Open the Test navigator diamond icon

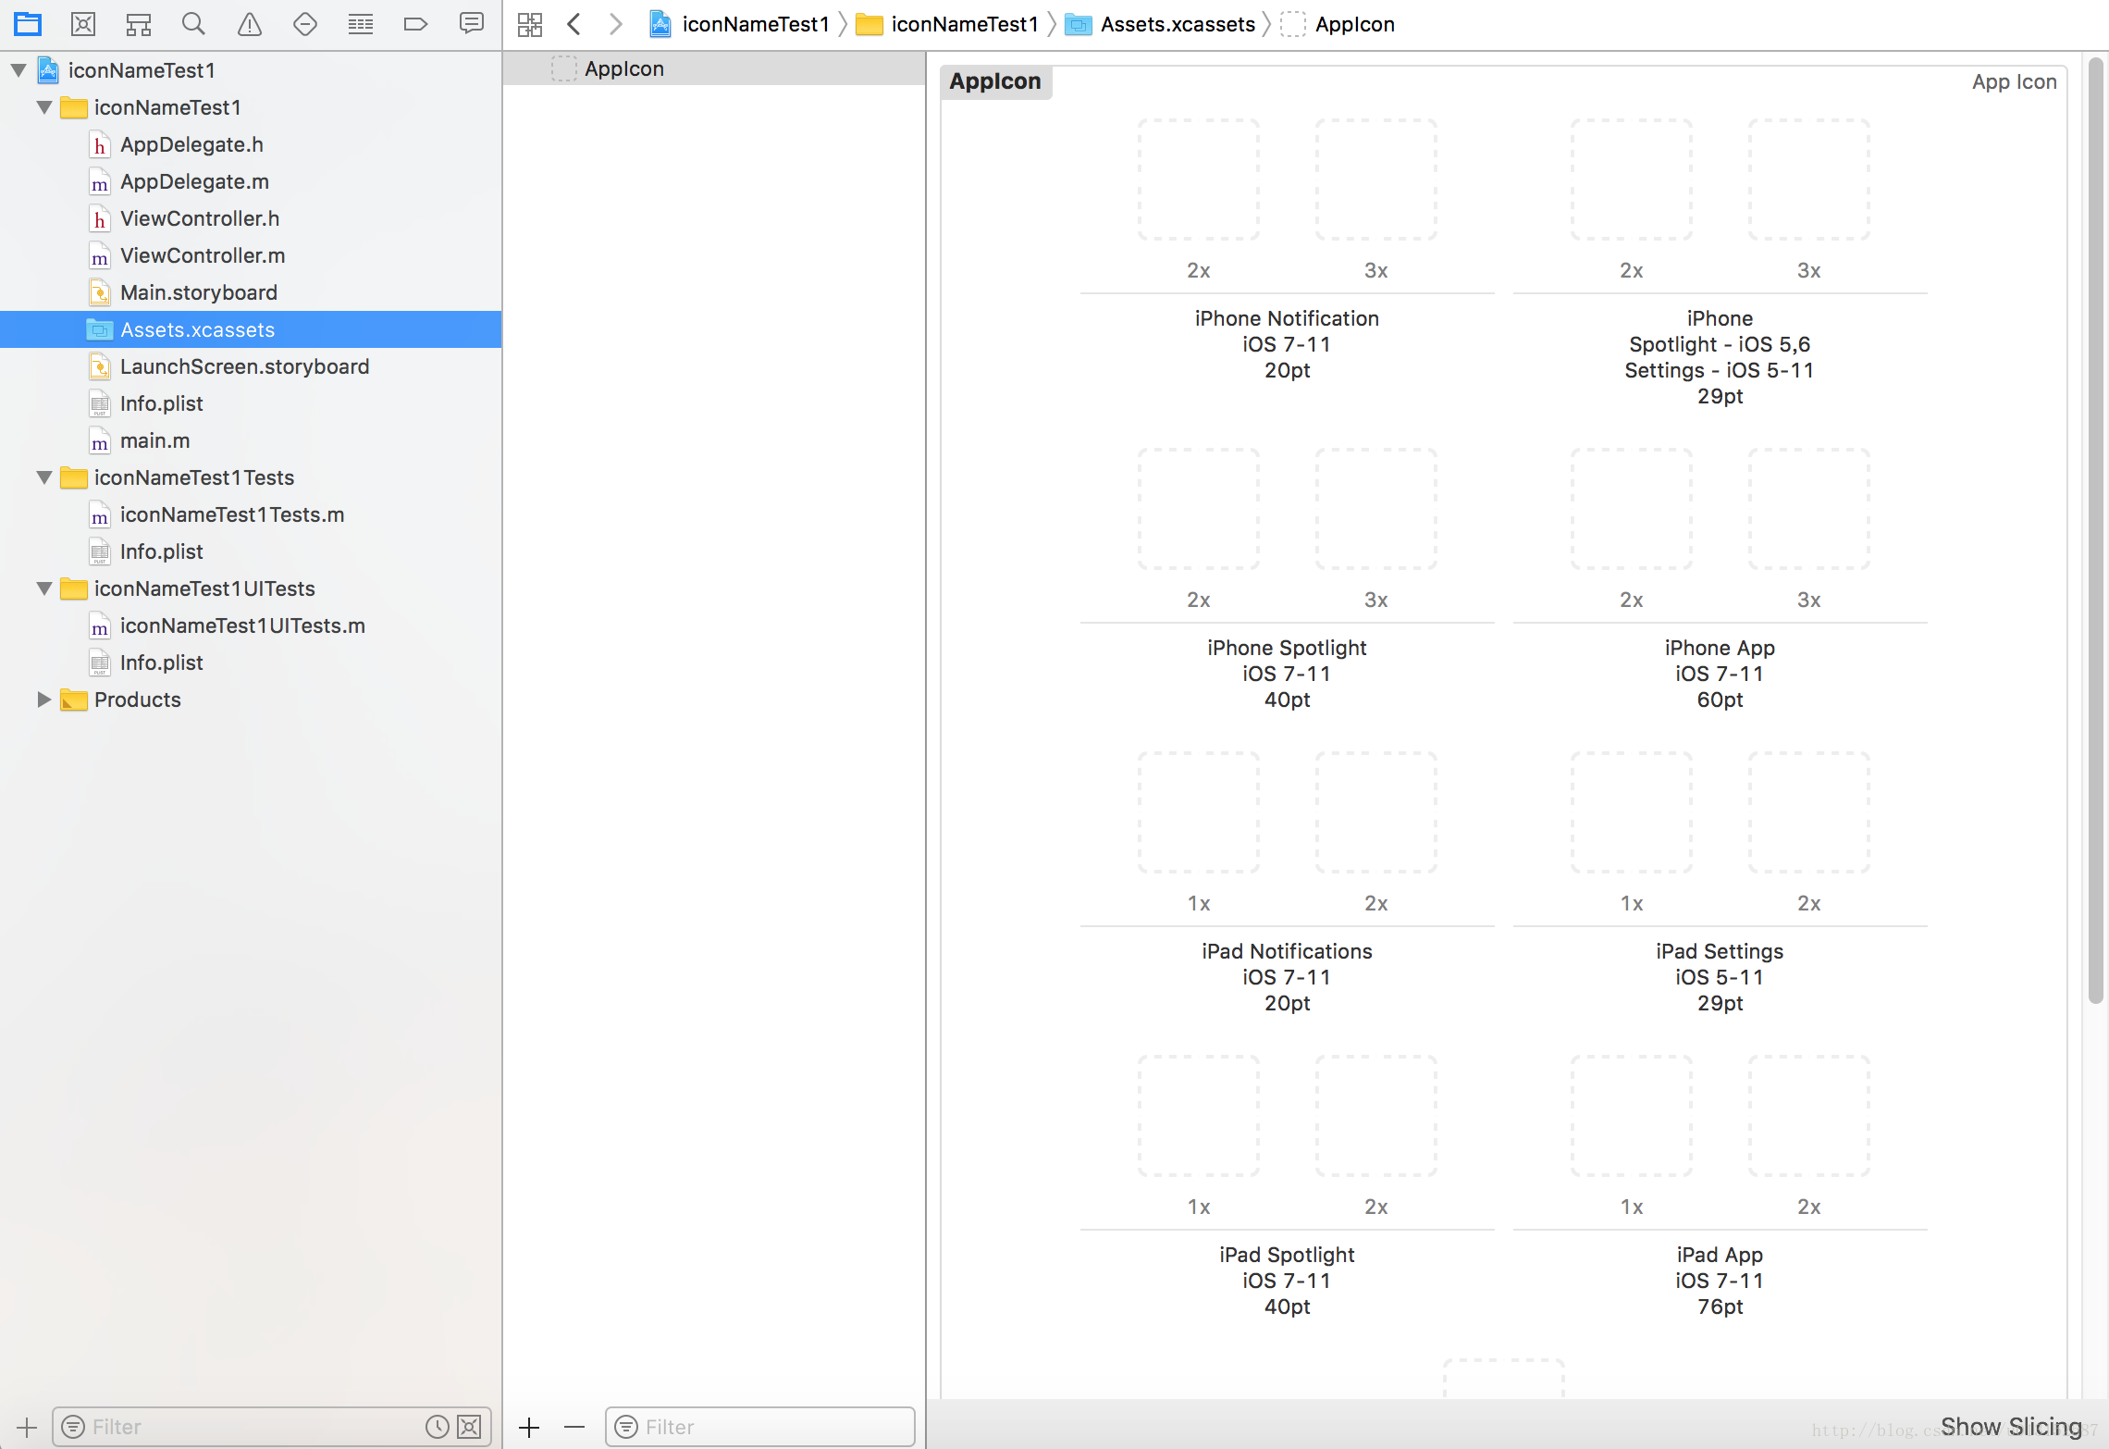pyautogui.click(x=305, y=24)
